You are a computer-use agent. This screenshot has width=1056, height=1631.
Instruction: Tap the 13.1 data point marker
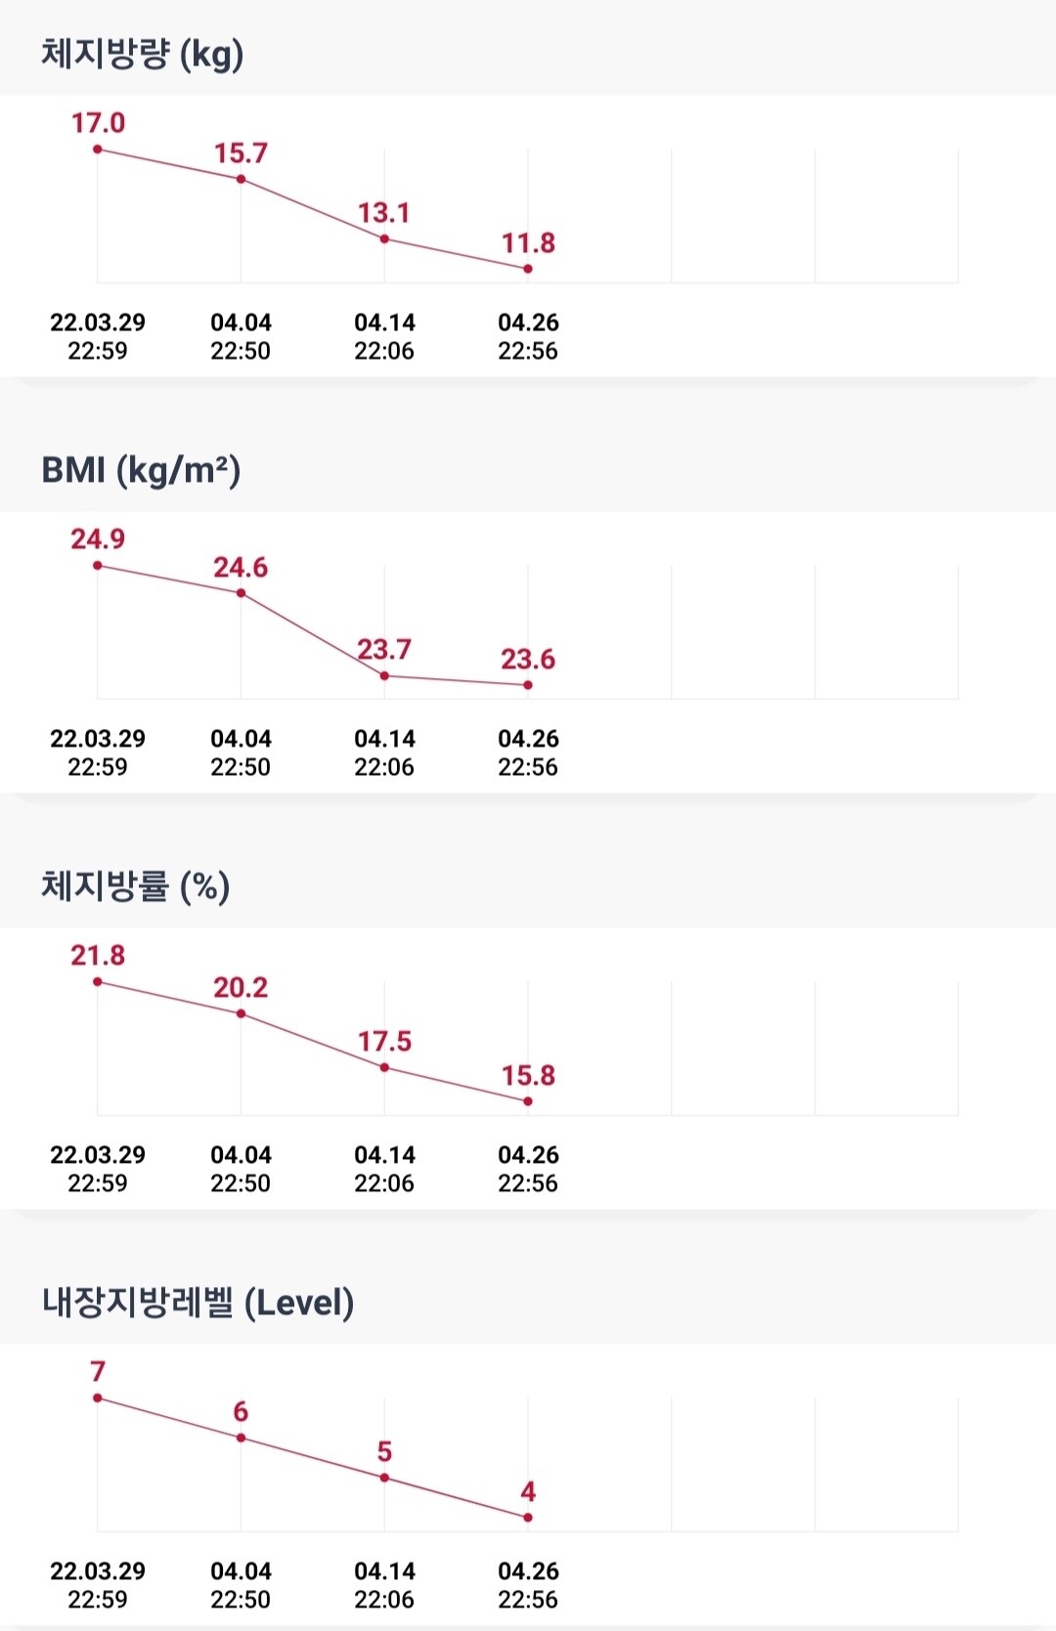[x=384, y=238]
